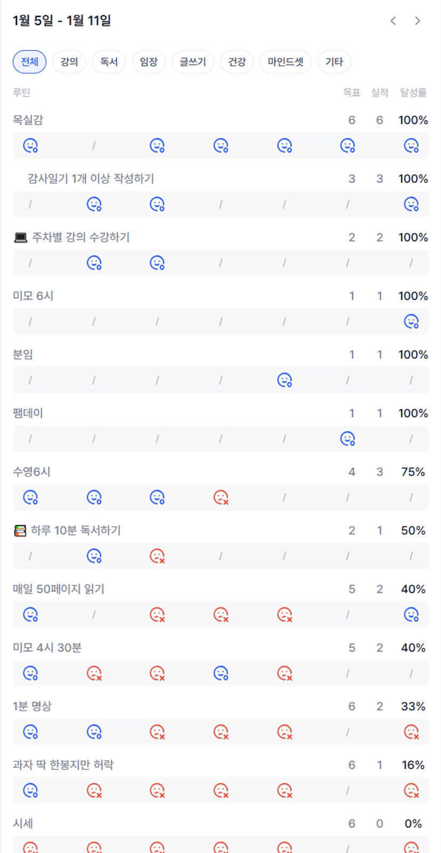441x853 pixels.
Task: Go to next week with right chevron
Action: [418, 21]
